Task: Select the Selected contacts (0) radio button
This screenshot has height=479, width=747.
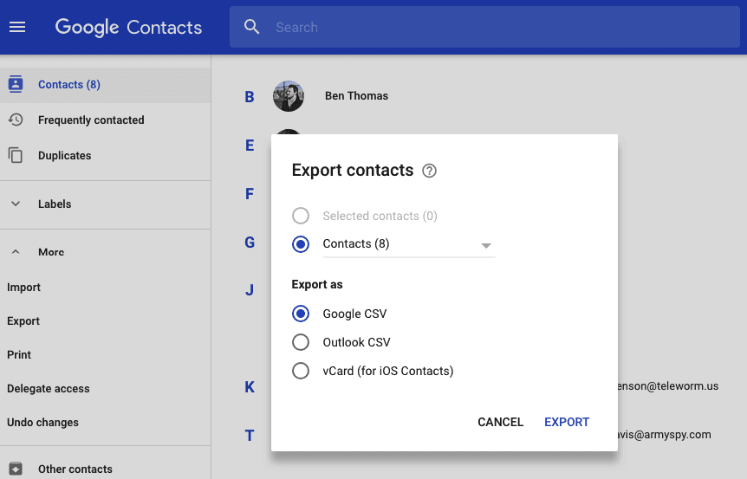Action: click(301, 216)
